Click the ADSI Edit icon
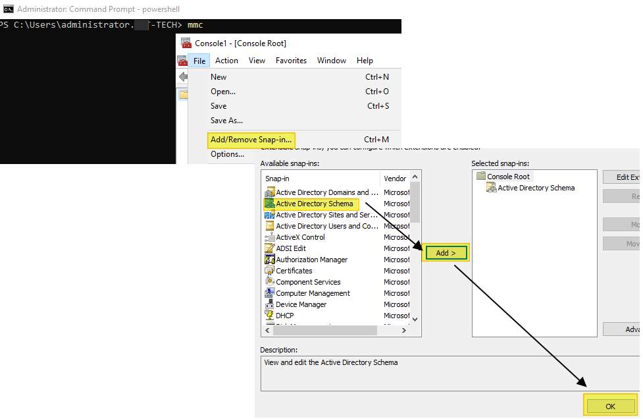Screen dimensions: 643x419 click(x=269, y=248)
